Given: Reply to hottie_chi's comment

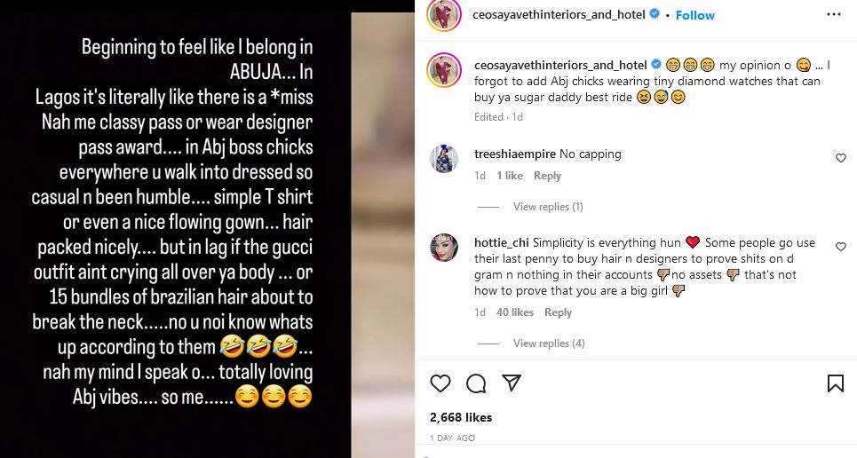Looking at the screenshot, I should (x=558, y=312).
